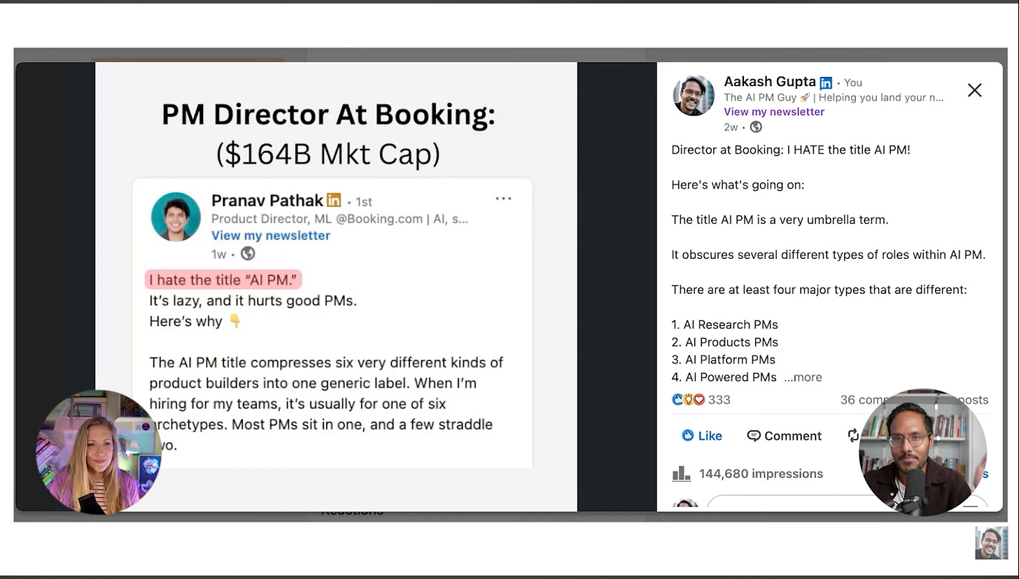Click the reaction emoji icons cluster
Image resolution: width=1019 pixels, height=579 pixels.
pos(688,400)
